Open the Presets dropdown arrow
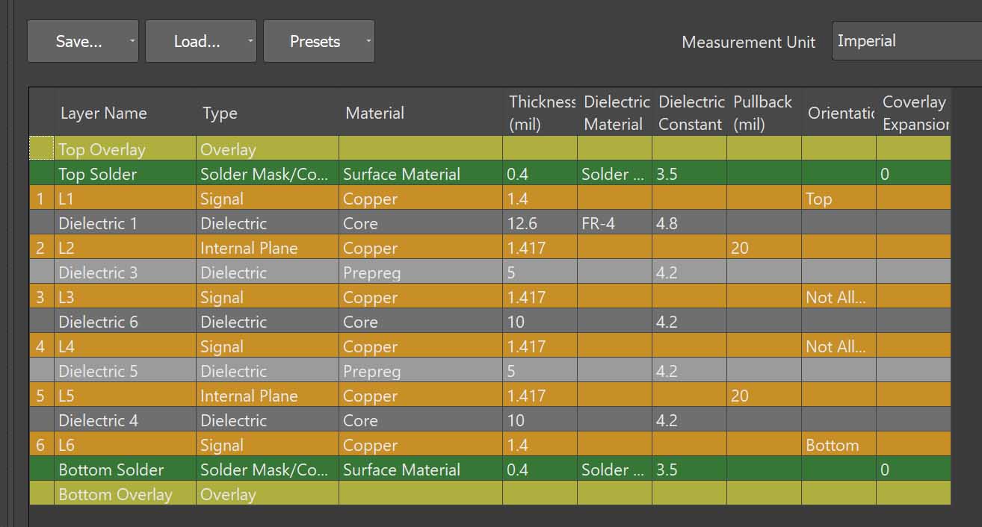The width and height of the screenshot is (982, 527). [368, 42]
